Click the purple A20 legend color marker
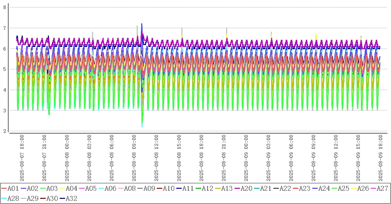 237,188
